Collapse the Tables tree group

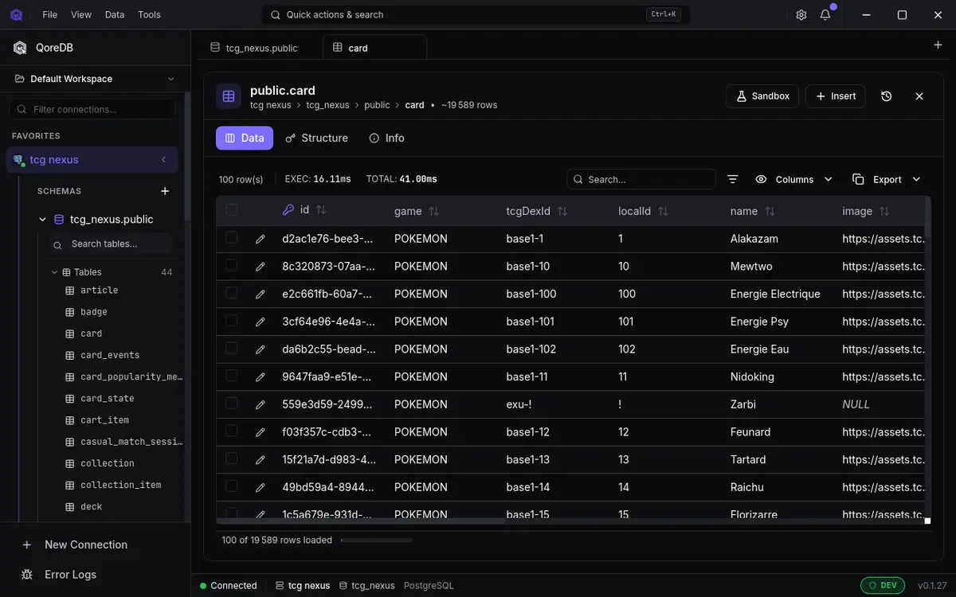55,272
